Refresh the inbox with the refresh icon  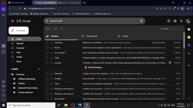[x=56, y=29]
